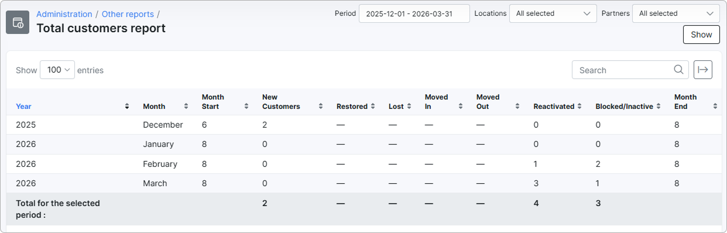Click the Show button
Screen dimensions: 727x233
click(701, 35)
